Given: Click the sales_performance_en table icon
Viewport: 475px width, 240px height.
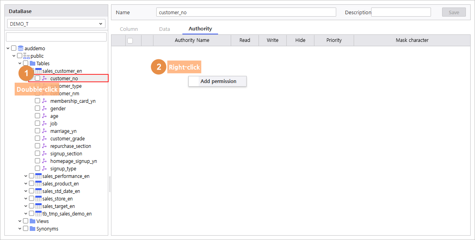Looking at the screenshot, I should pyautogui.click(x=38, y=176).
